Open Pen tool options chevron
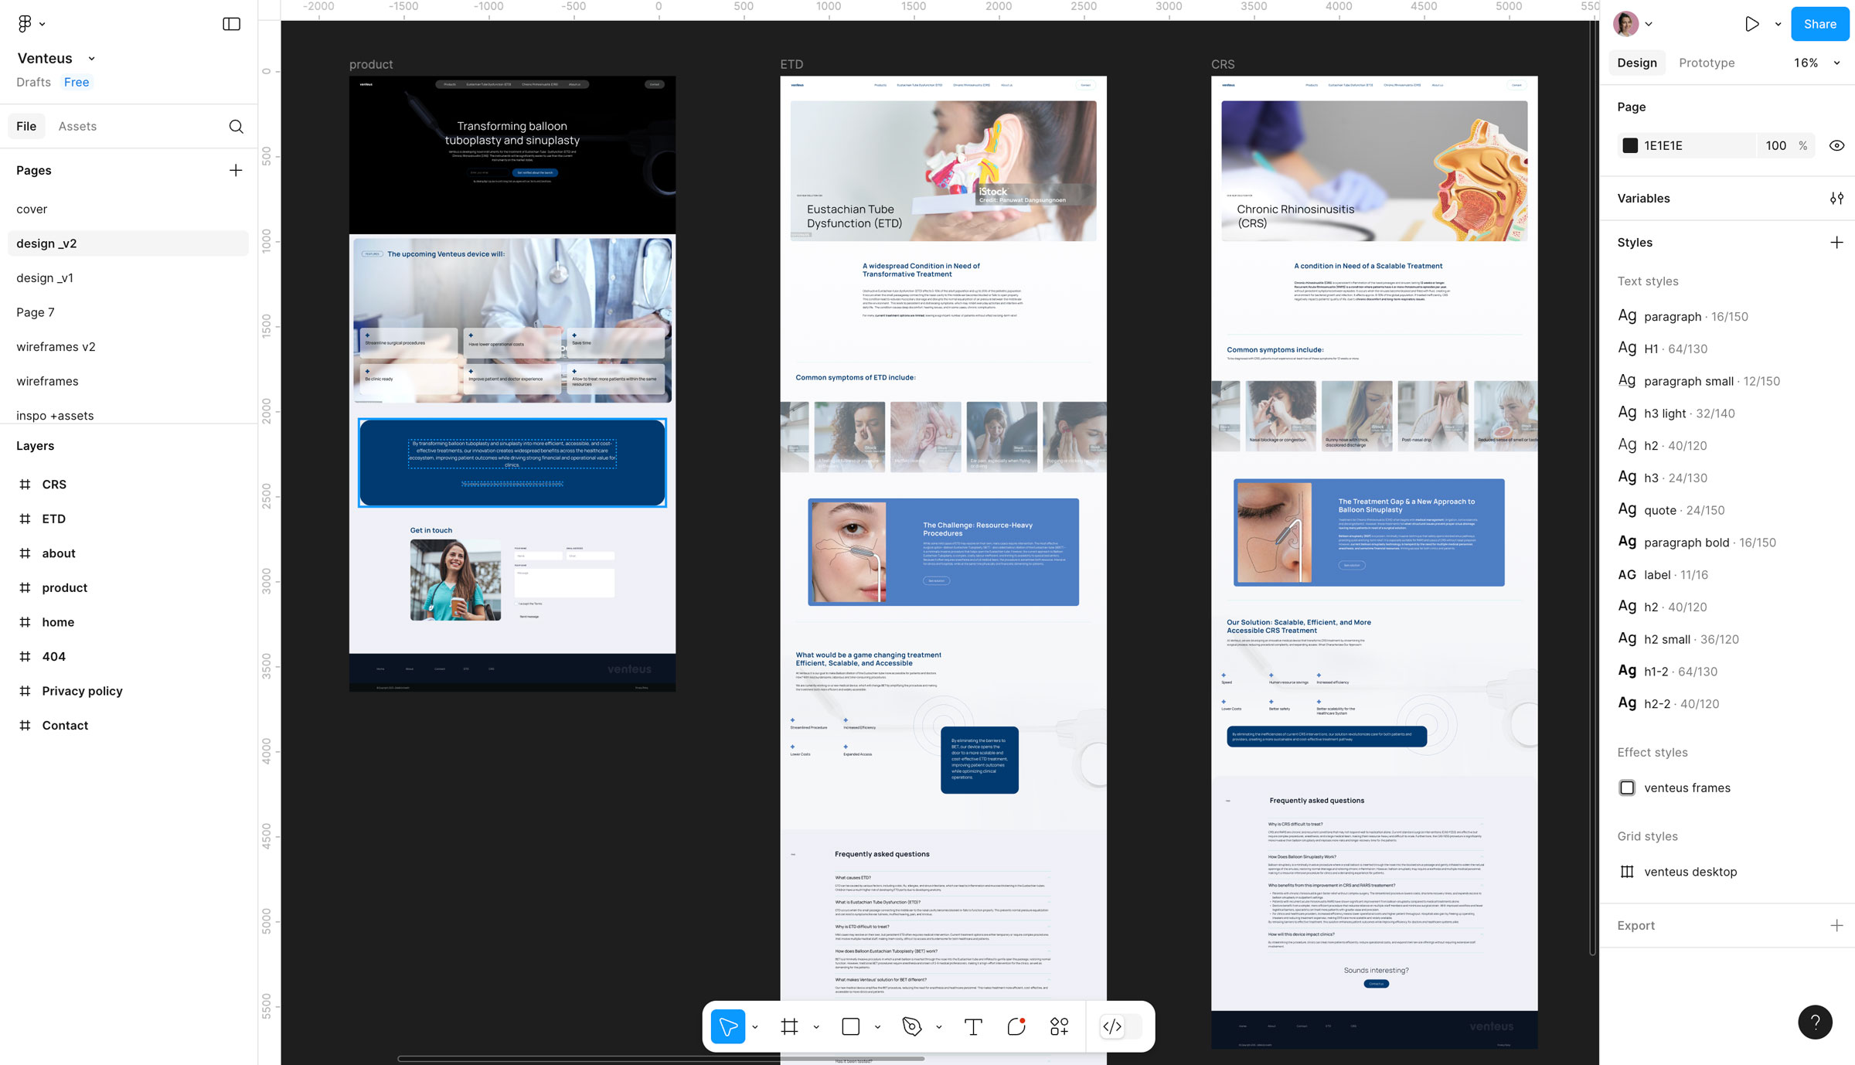Viewport: 1855px width, 1065px height. pyautogui.click(x=938, y=1027)
